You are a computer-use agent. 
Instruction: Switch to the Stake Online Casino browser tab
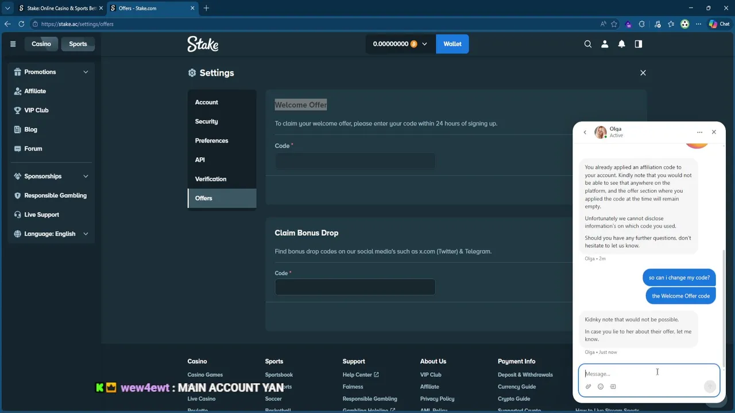tap(60, 8)
